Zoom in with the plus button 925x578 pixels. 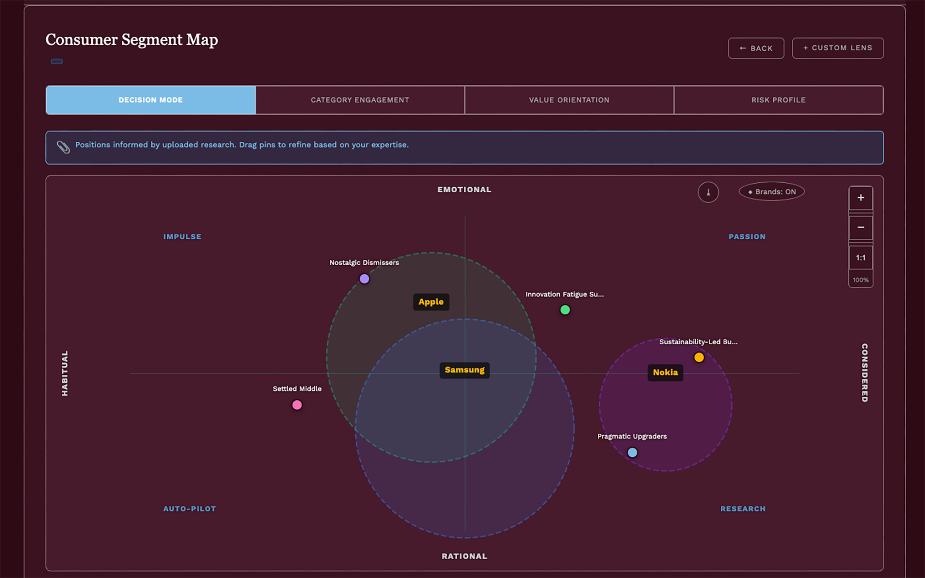pyautogui.click(x=860, y=198)
